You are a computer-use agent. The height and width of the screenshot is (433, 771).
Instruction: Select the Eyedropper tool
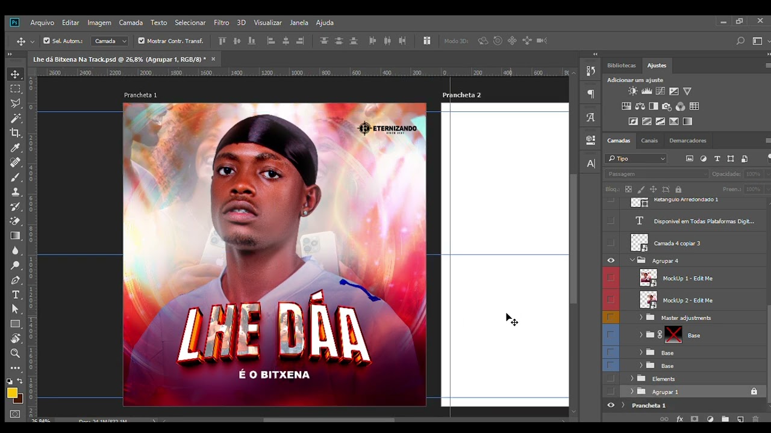coord(16,148)
